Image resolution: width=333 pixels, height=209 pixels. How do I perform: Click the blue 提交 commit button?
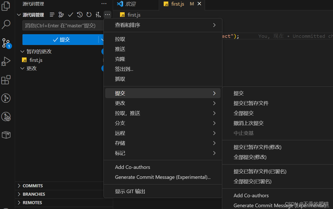click(x=61, y=40)
